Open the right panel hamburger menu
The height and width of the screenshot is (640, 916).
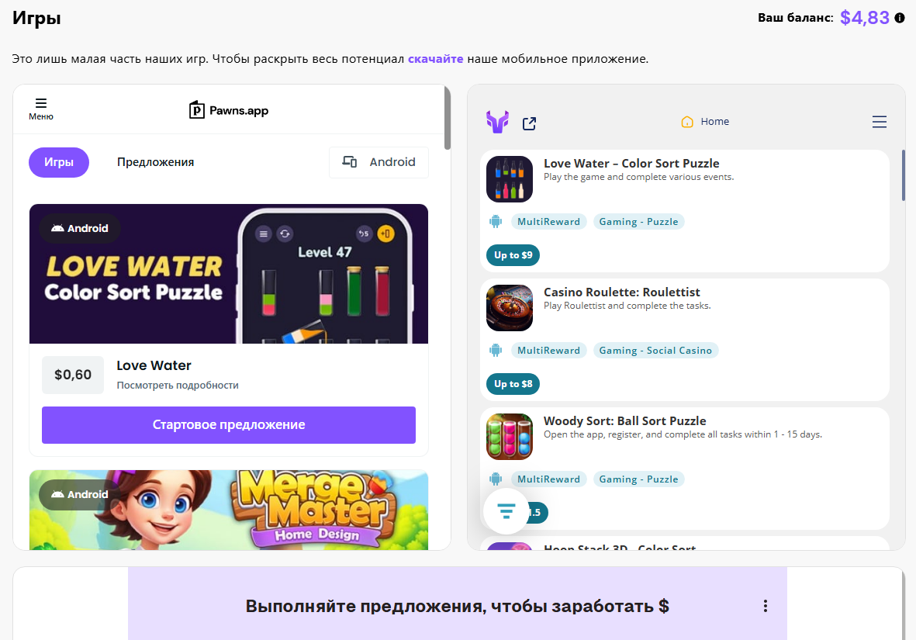pyautogui.click(x=879, y=122)
